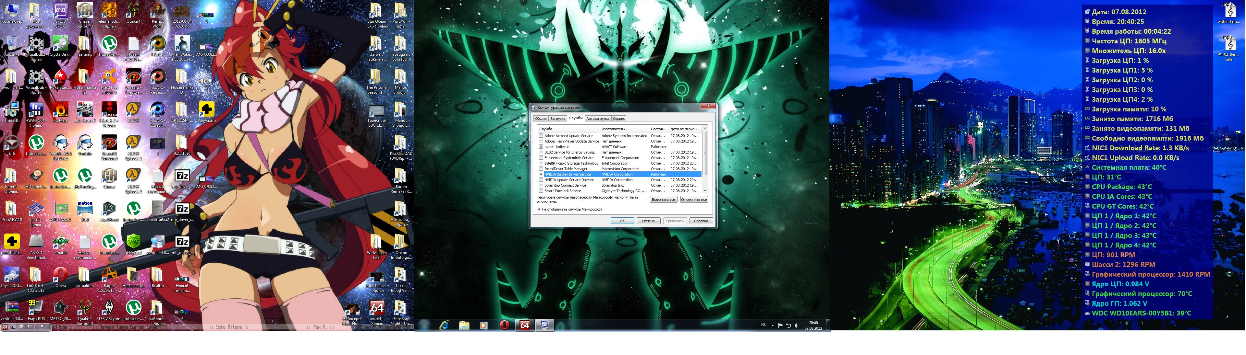Viewport: 1246px width, 355px height.
Task: Open Widescreen Fixer folder icon
Action: (377, 246)
